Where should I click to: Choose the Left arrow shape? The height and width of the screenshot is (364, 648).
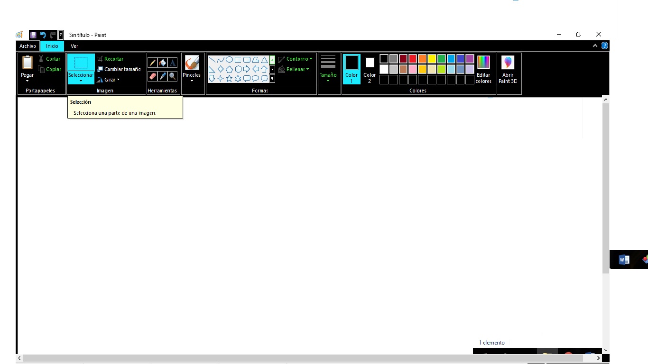tap(256, 69)
